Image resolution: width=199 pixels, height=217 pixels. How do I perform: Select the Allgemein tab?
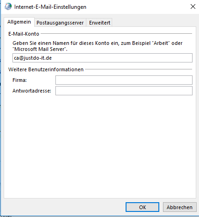click(x=19, y=22)
